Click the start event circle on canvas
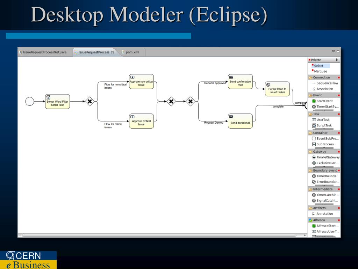Viewport: 358px width, 269px height. click(x=30, y=101)
